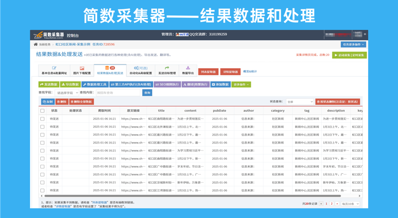Click the red 详情提取器 button

(230, 72)
